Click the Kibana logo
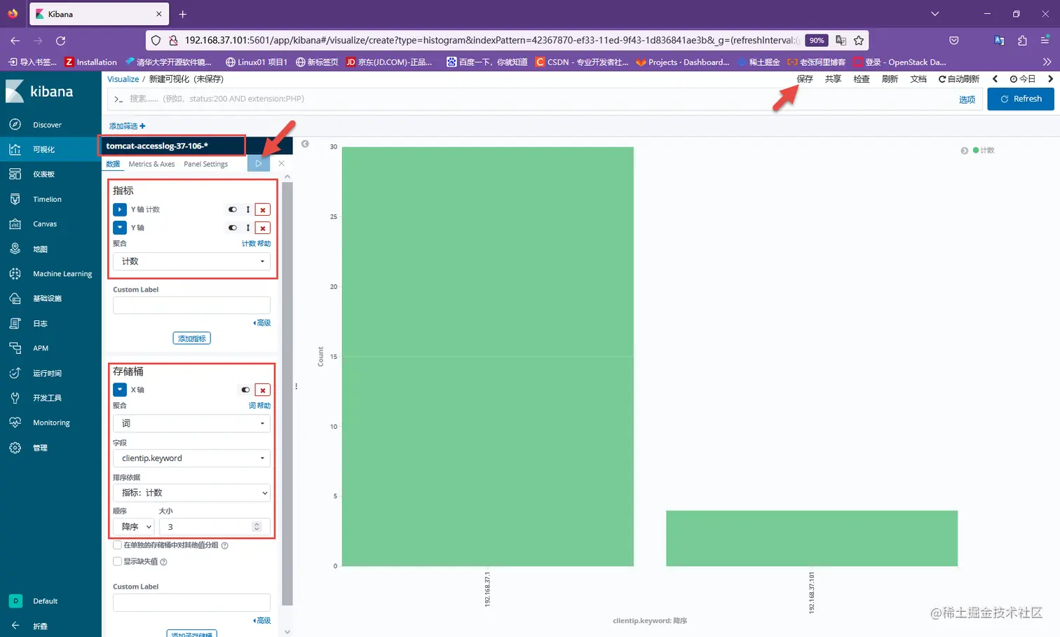 click(x=39, y=92)
